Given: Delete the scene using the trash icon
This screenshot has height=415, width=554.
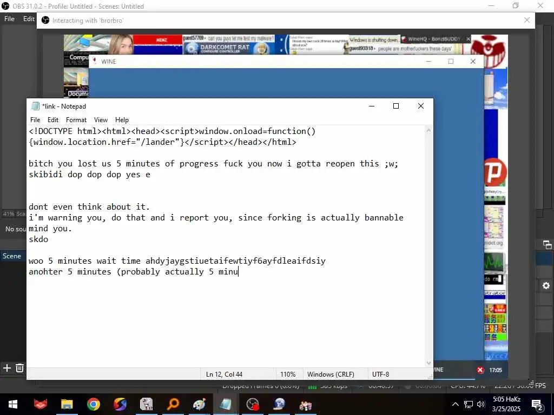Looking at the screenshot, I should tap(20, 368).
